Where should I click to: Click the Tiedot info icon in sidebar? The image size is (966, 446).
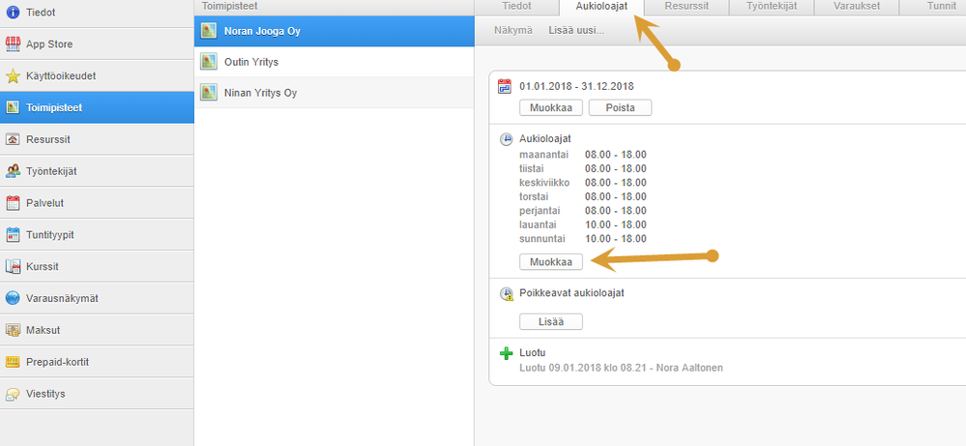coord(13,12)
